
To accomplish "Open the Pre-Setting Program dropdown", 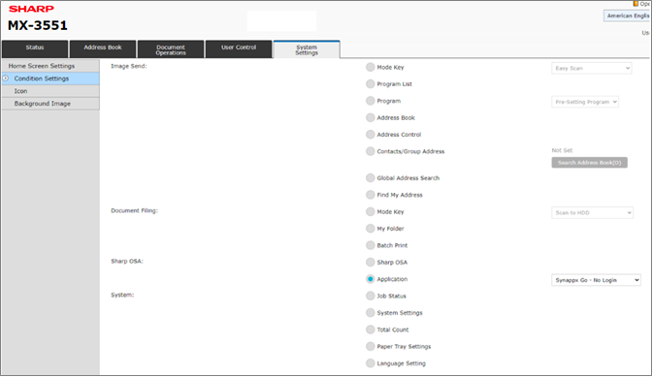I will 585,102.
